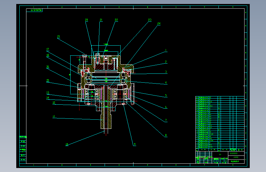266x172 pixels.
Task: Click part callout number 5
Action: [x=166, y=95]
